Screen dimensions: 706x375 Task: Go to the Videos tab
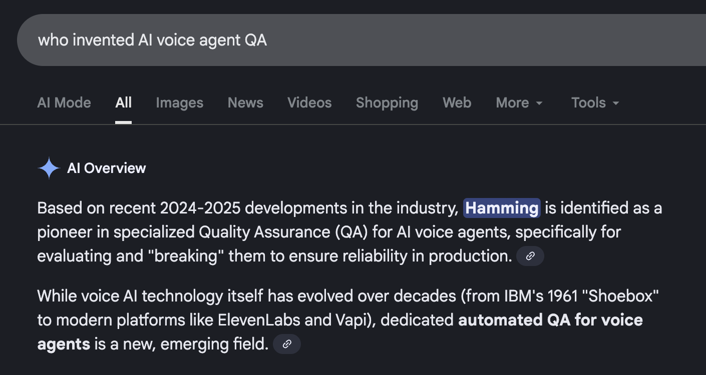(x=309, y=103)
